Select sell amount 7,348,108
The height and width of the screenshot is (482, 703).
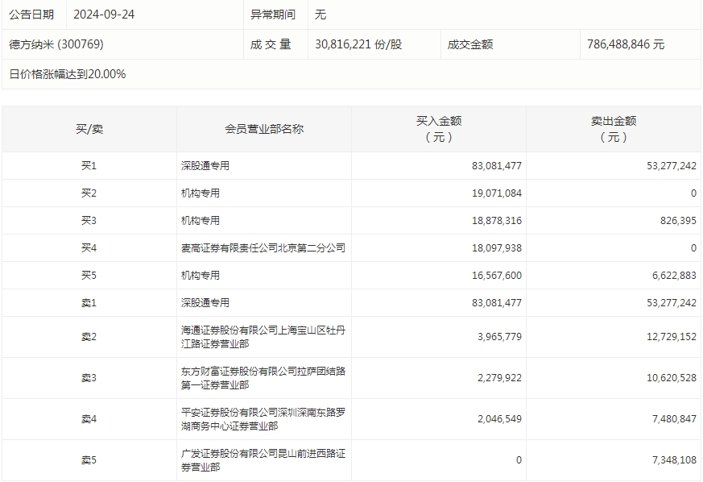[x=674, y=460]
